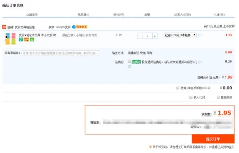Click the 优惠方式(元) column header

coord(182,15)
